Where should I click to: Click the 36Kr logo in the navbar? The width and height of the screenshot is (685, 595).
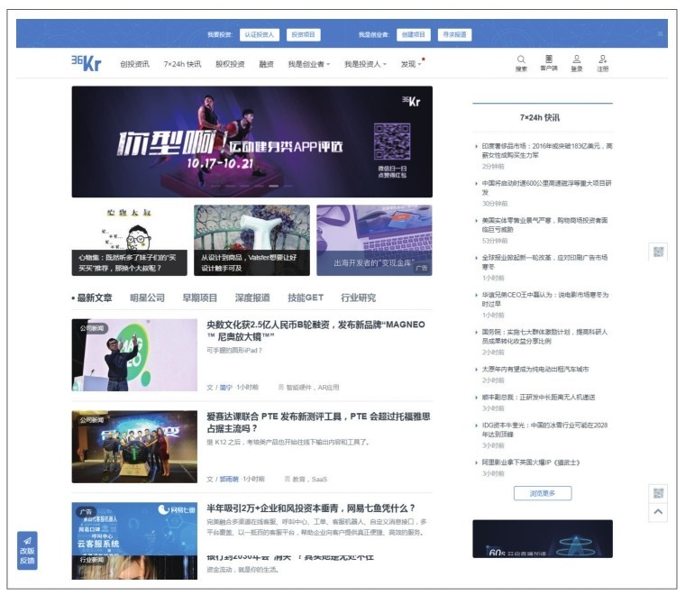[x=86, y=63]
